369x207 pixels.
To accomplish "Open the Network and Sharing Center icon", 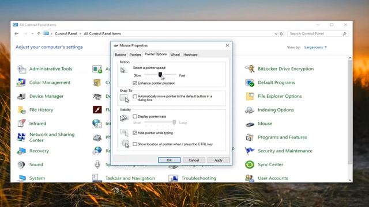I will pyautogui.click(x=21, y=137).
